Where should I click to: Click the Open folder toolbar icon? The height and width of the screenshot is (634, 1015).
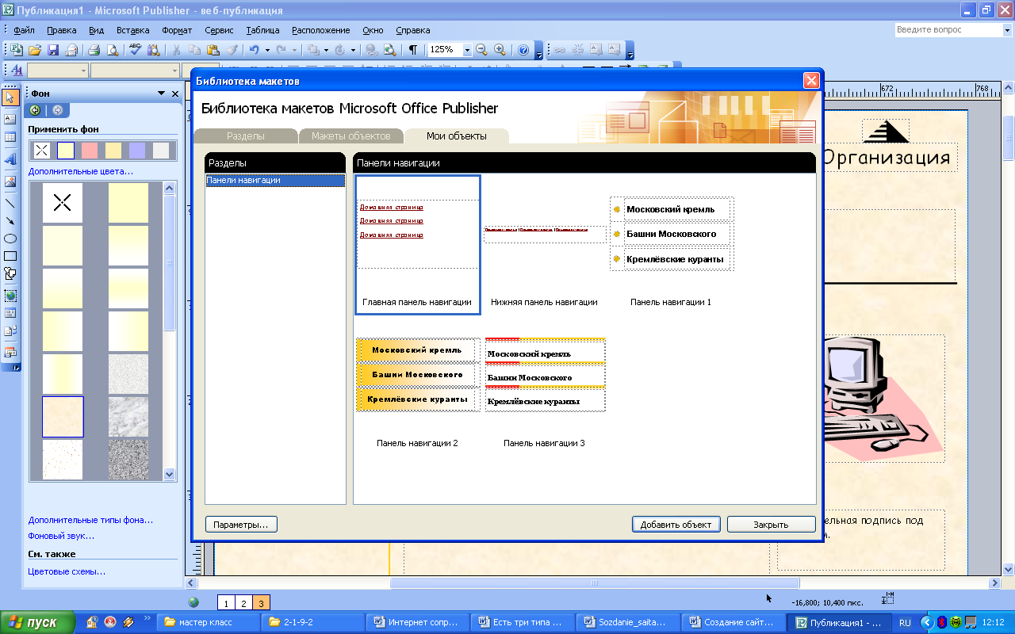pyautogui.click(x=35, y=49)
